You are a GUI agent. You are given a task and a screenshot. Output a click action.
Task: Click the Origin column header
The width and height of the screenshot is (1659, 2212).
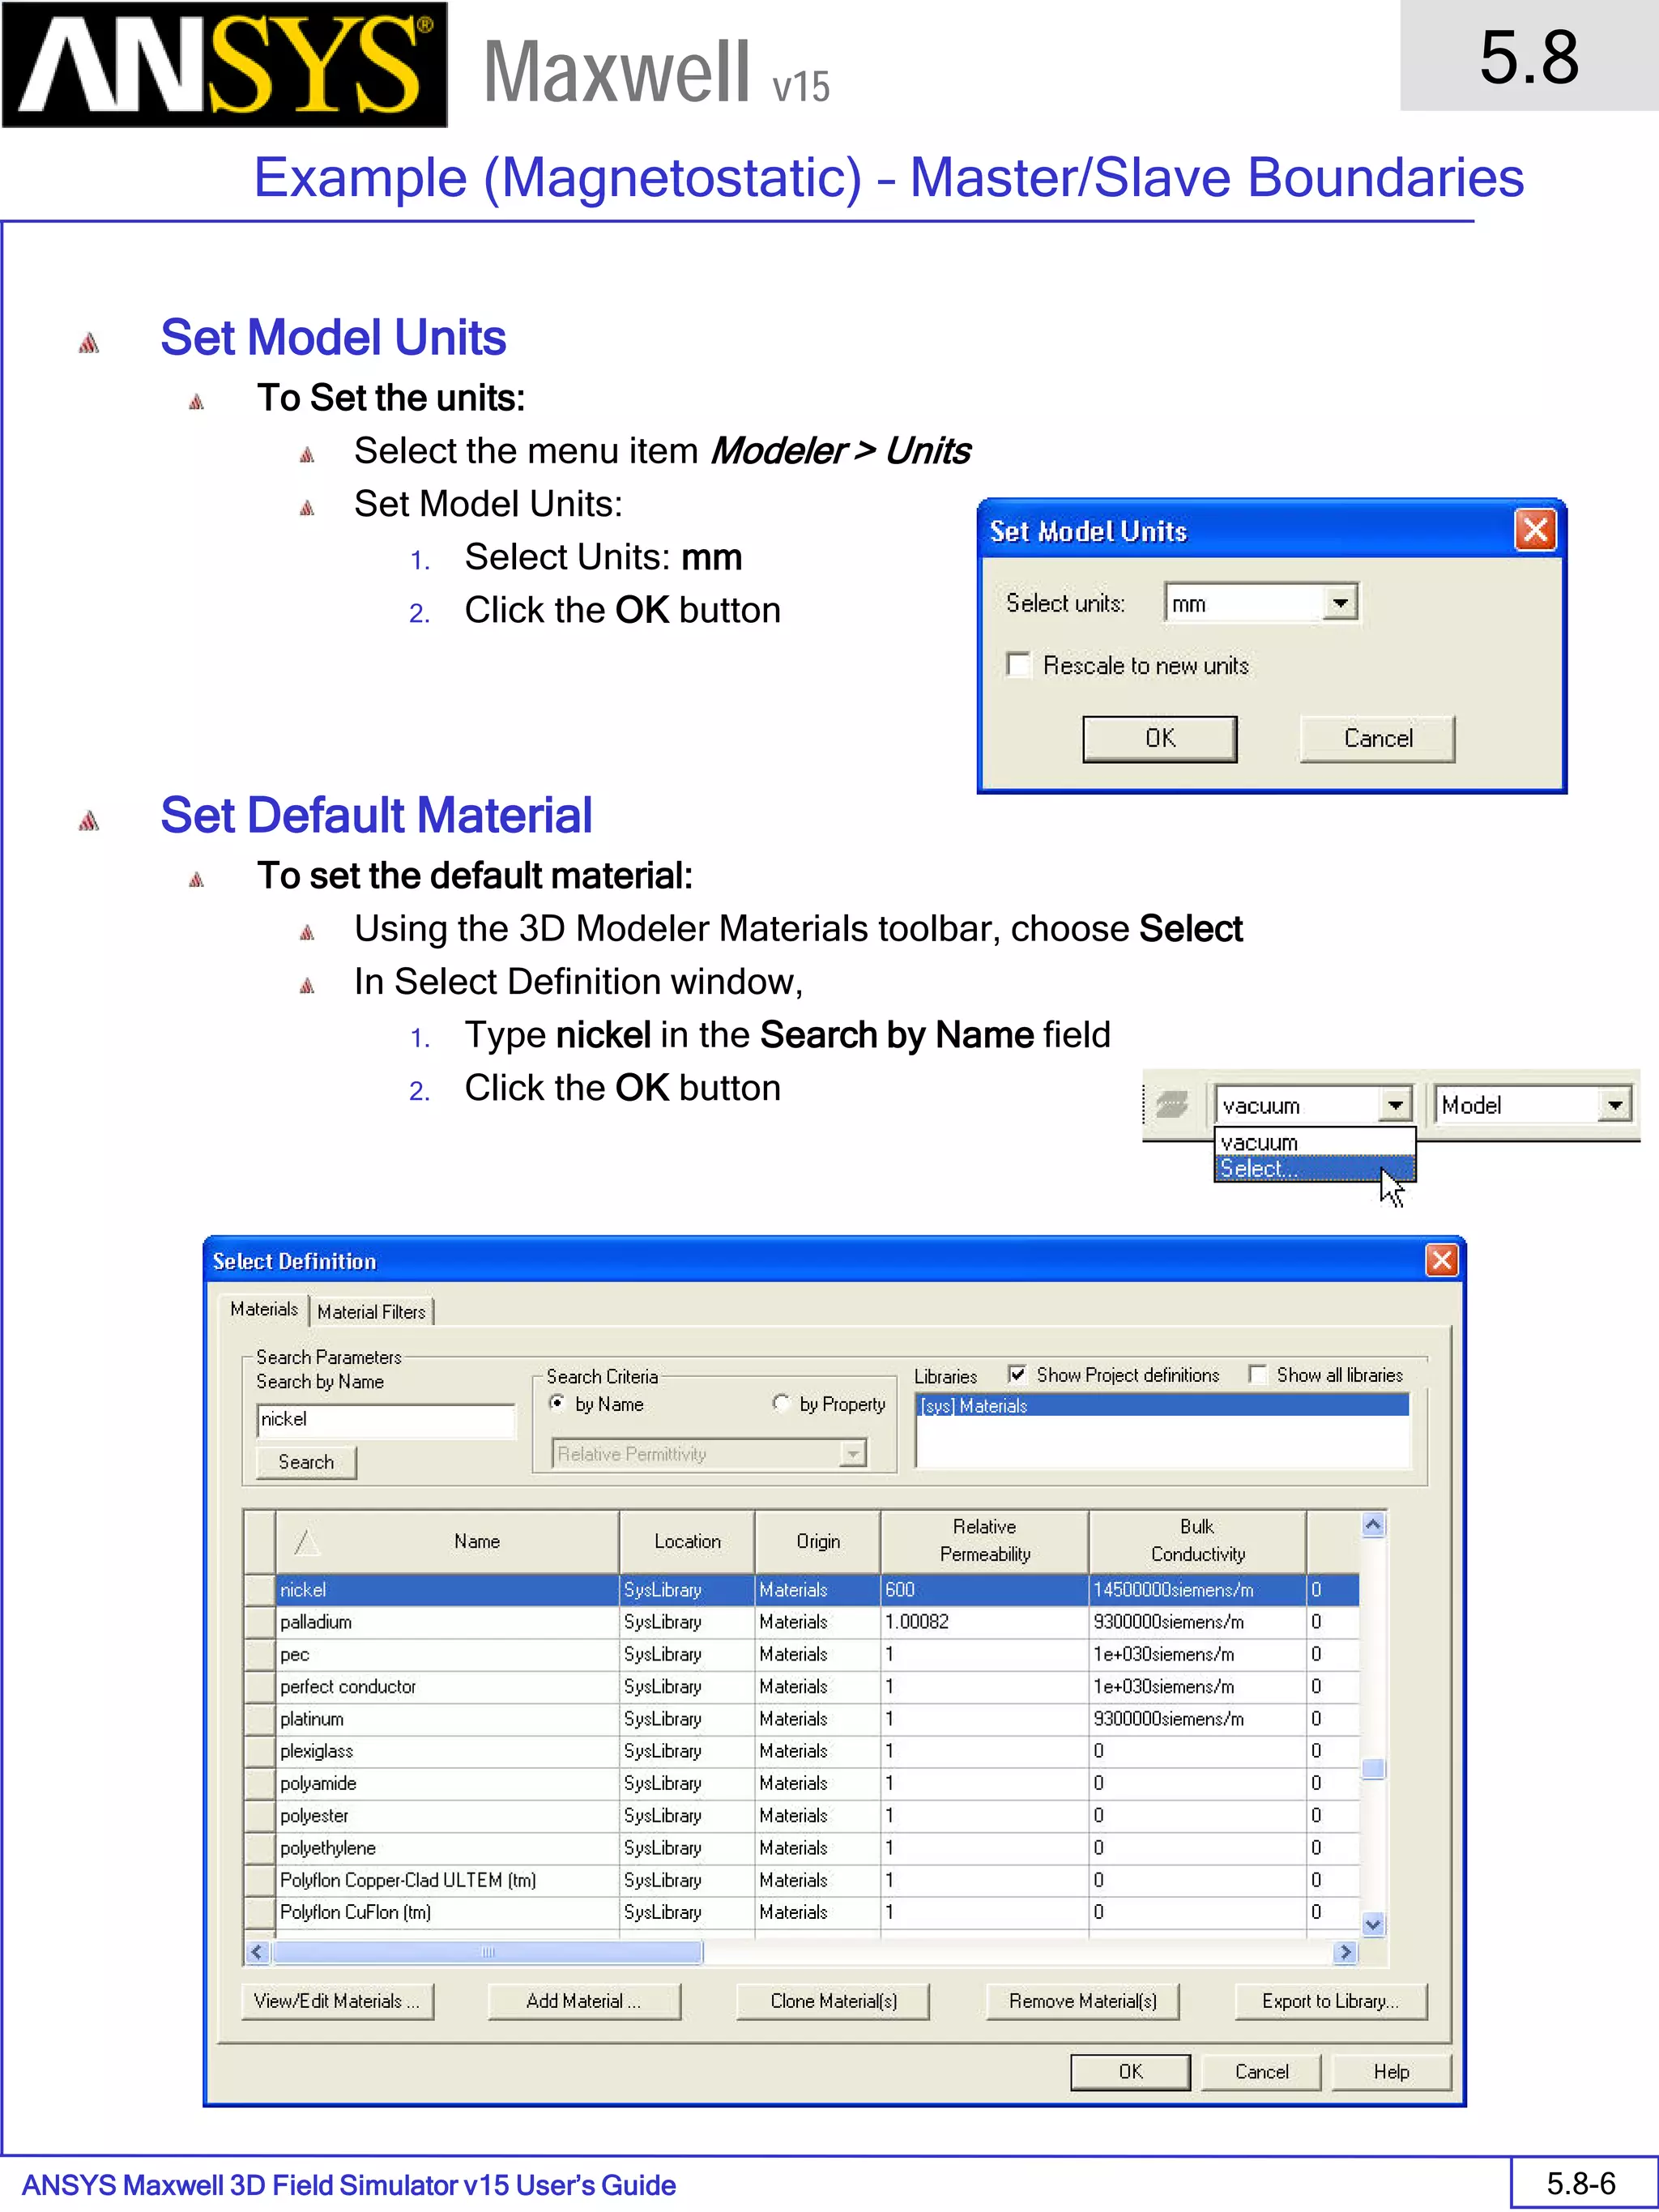tap(817, 1541)
